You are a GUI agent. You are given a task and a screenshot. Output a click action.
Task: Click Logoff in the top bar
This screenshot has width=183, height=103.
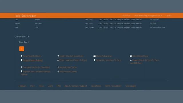click(x=168, y=16)
